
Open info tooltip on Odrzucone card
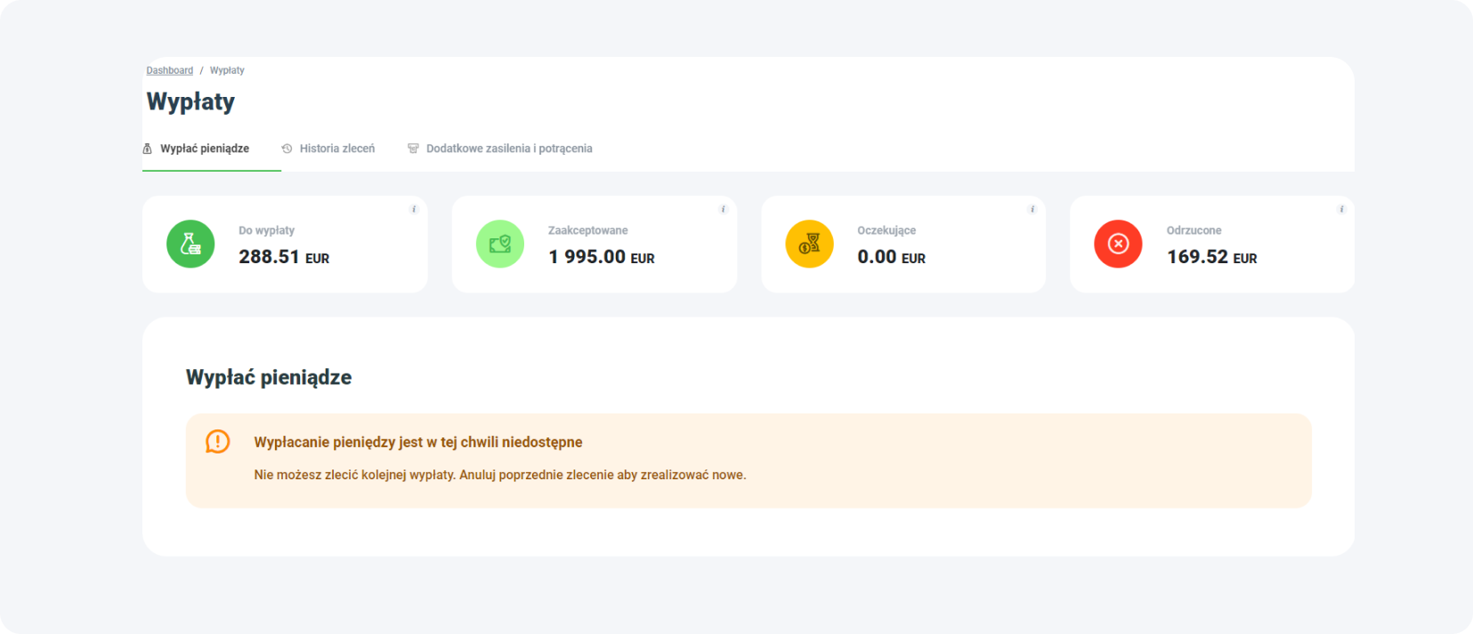point(1341,210)
